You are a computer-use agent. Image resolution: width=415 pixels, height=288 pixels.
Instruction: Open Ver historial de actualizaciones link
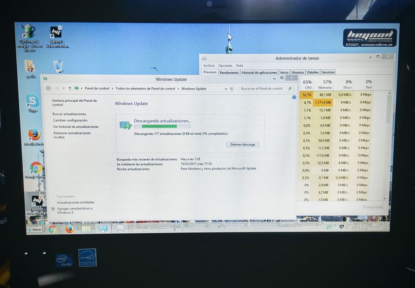click(76, 127)
